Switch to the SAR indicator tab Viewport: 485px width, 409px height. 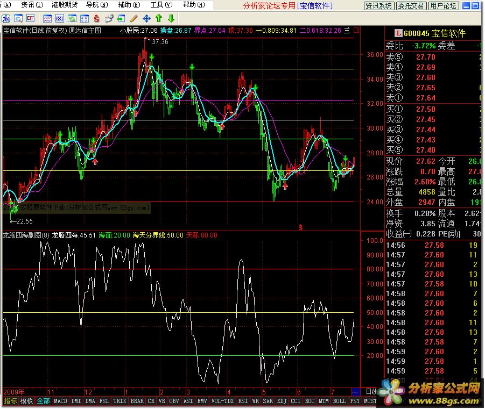(x=268, y=401)
